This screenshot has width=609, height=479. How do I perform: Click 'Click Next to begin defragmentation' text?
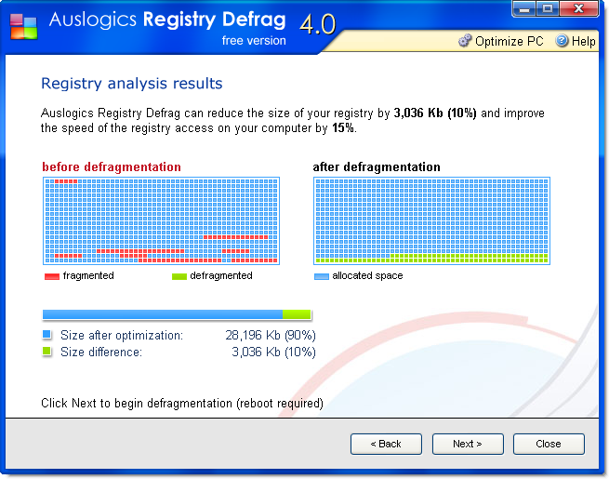tap(182, 404)
